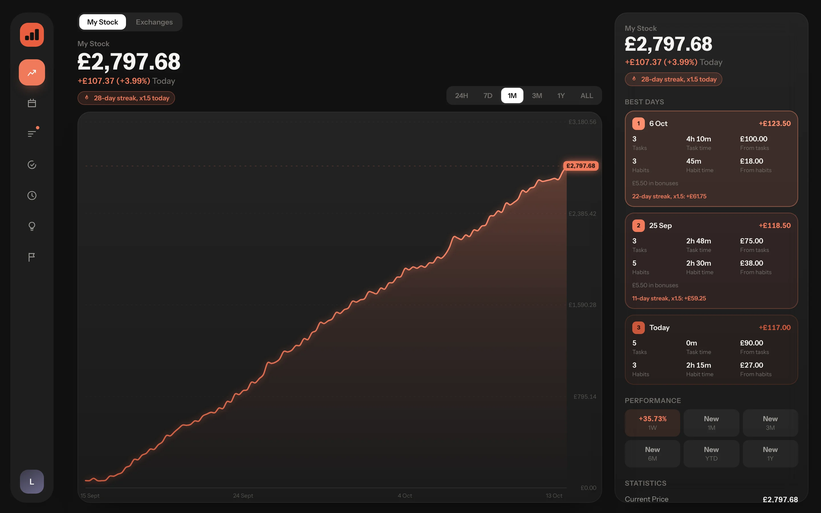
Task: Click the +£117.00 gain on Today card
Action: point(775,328)
